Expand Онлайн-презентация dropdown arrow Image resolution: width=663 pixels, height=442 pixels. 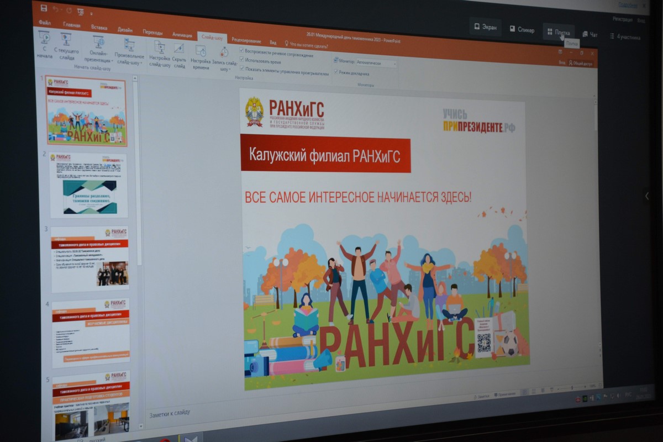coord(112,61)
